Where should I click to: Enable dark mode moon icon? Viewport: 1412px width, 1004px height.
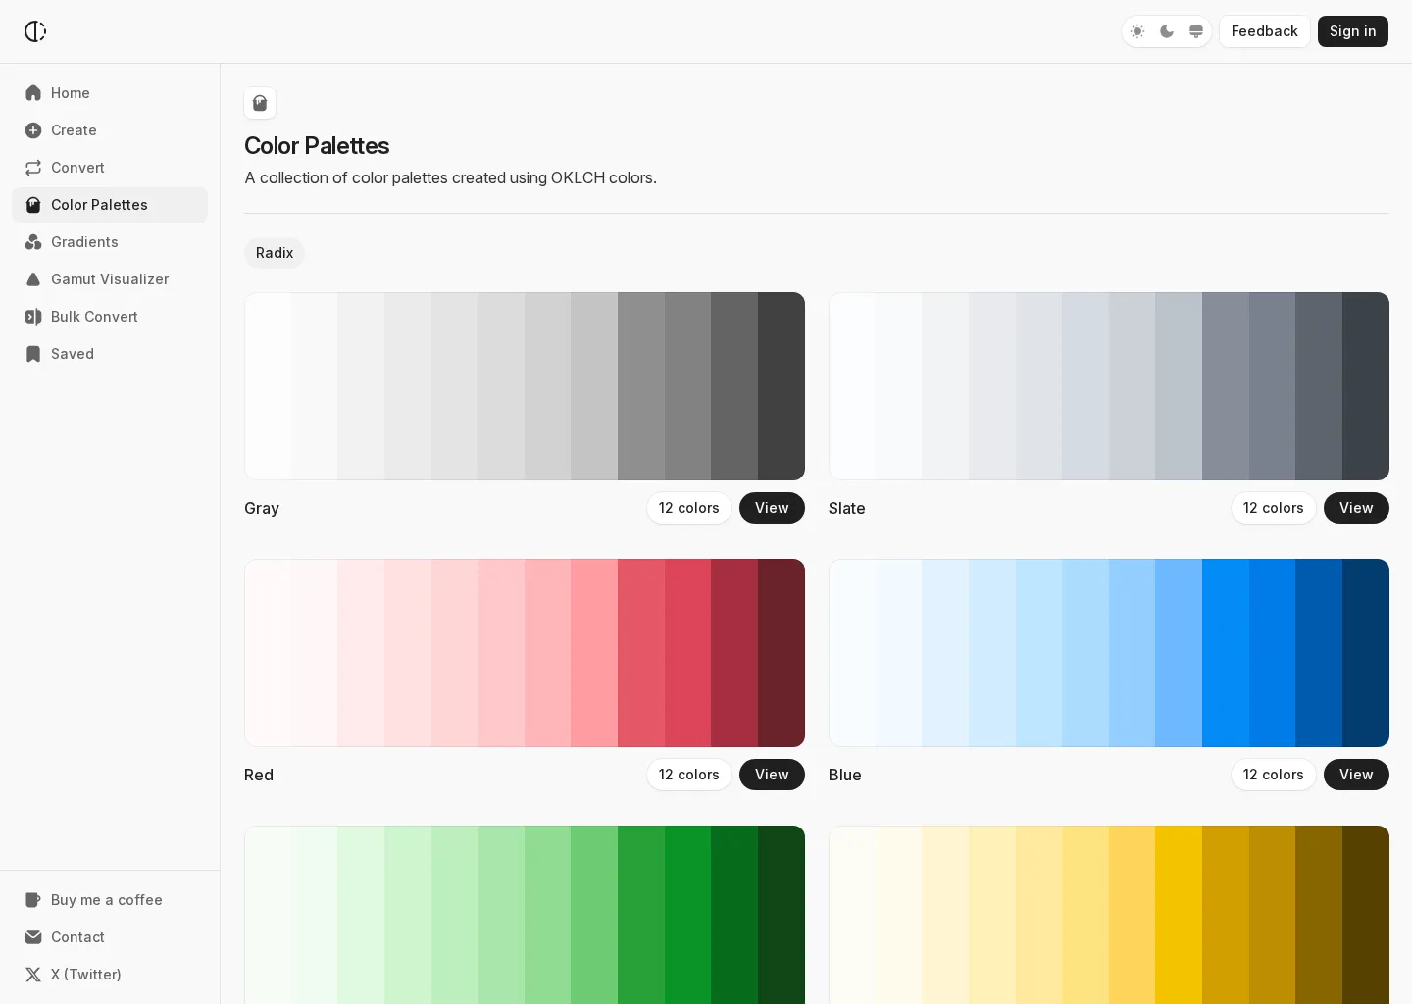[1167, 31]
